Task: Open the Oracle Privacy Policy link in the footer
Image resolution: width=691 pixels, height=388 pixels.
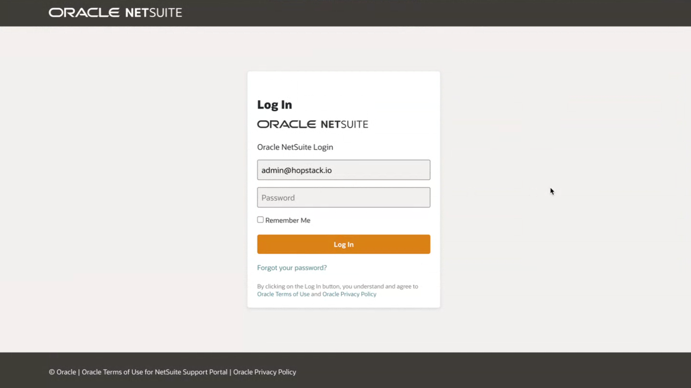Action: 264,372
